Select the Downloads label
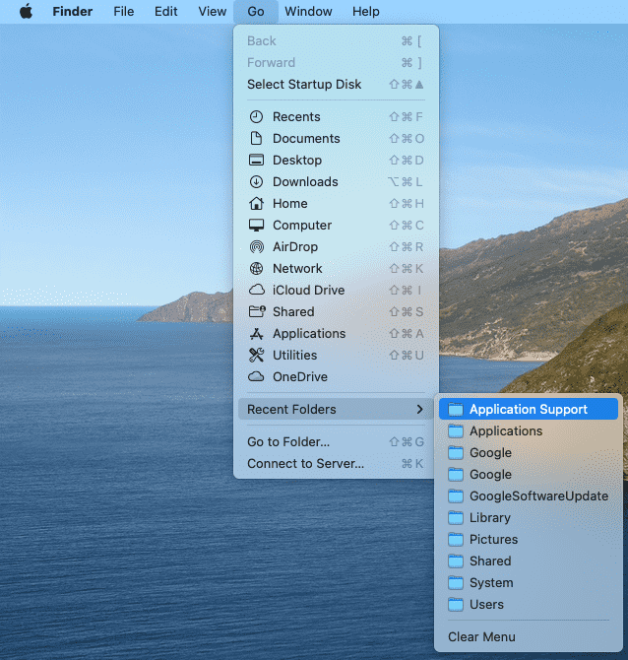The width and height of the screenshot is (628, 660). point(305,182)
